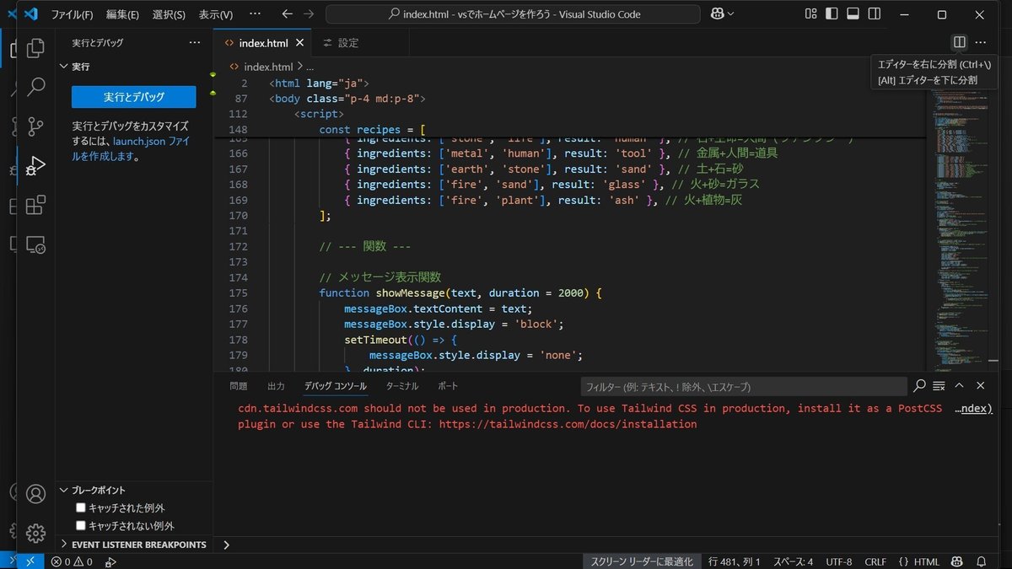
Task: Open the 表示(V) menu
Action: pyautogui.click(x=214, y=14)
